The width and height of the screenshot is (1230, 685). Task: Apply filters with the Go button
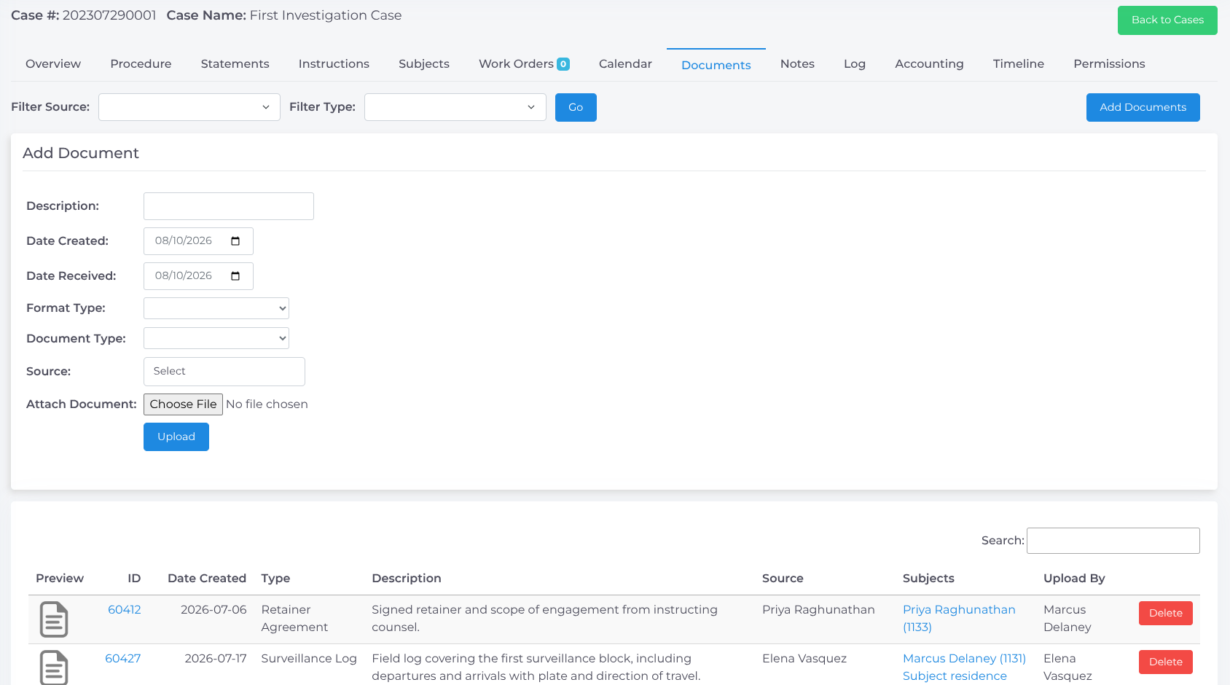pyautogui.click(x=576, y=107)
